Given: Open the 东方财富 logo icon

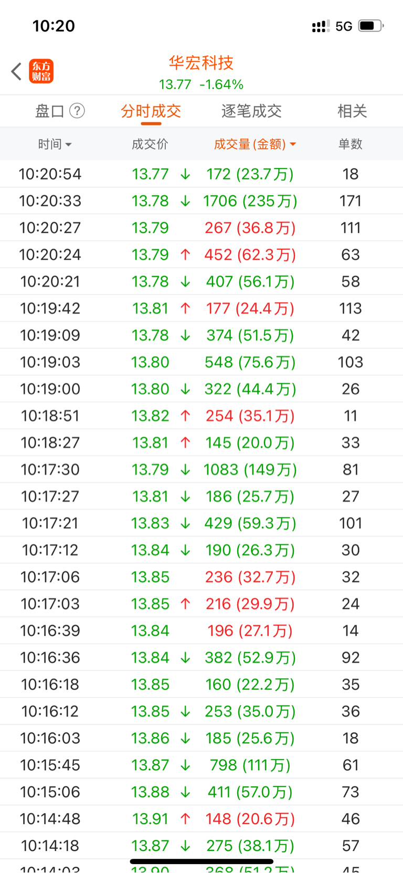Looking at the screenshot, I should click(x=41, y=71).
